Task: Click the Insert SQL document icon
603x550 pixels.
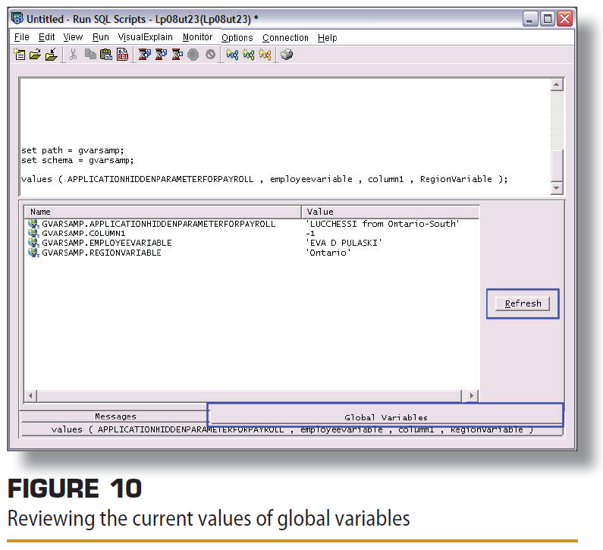Action: coord(122,54)
